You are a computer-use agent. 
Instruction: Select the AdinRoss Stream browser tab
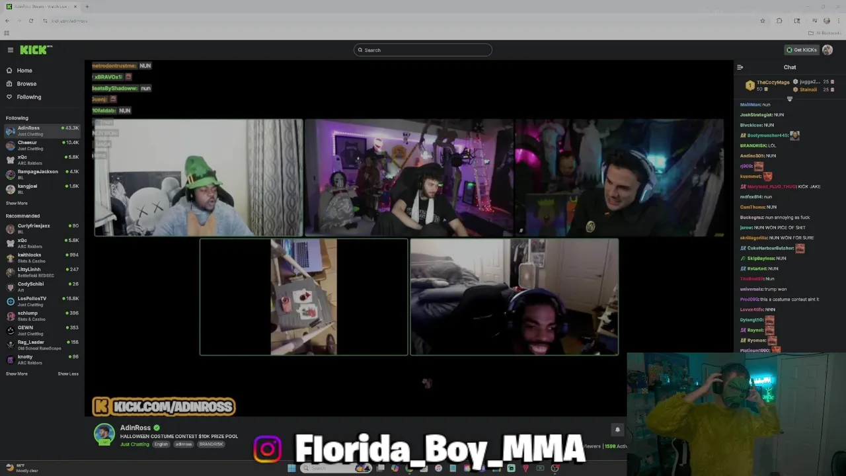[x=41, y=7]
